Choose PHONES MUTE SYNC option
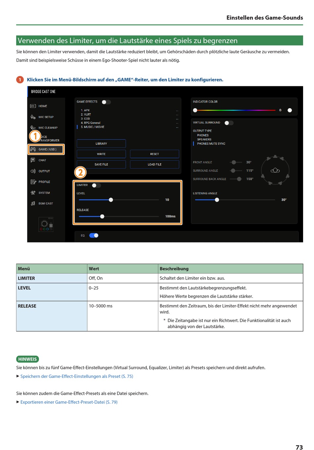Viewport: 314px width, 450px height. coord(211,144)
